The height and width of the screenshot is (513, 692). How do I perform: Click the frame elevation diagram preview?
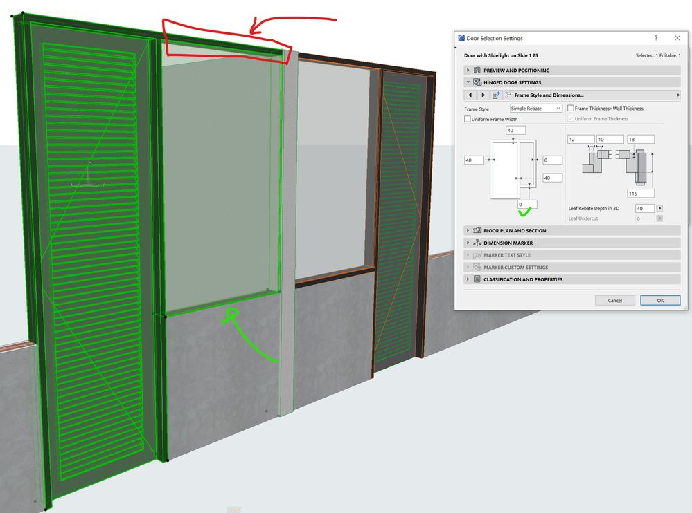513,169
